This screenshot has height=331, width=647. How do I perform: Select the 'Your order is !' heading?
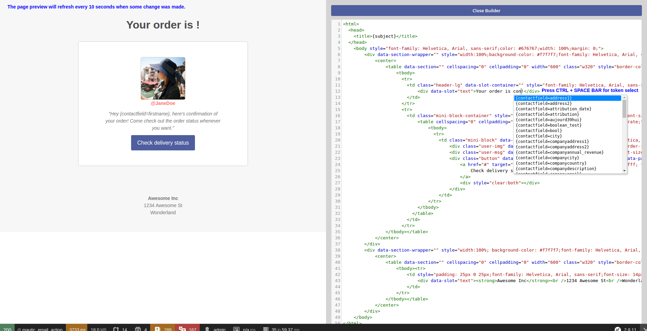pos(163,25)
